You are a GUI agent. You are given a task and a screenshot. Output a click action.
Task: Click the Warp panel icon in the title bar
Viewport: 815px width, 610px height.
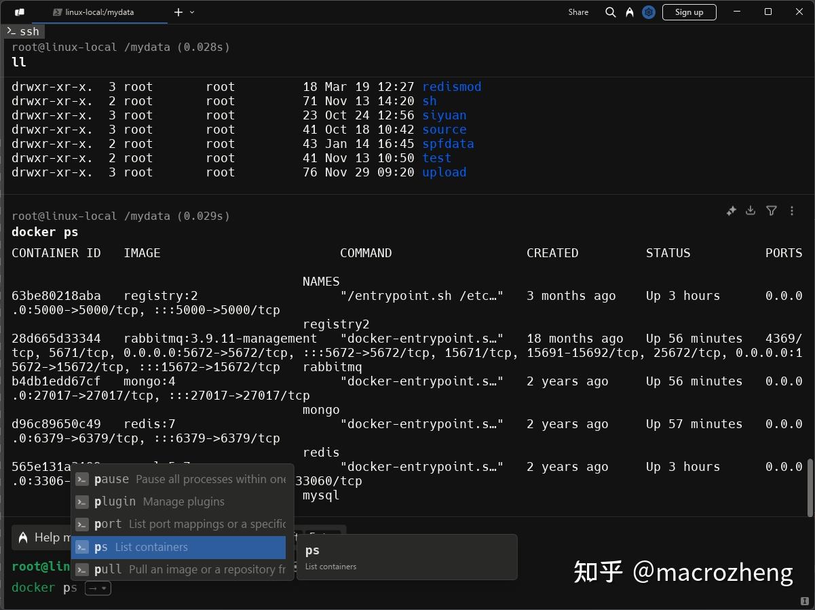20,12
